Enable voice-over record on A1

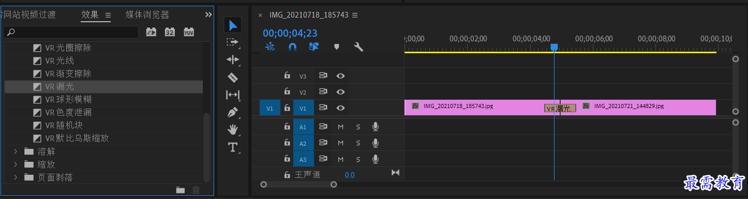coord(376,127)
